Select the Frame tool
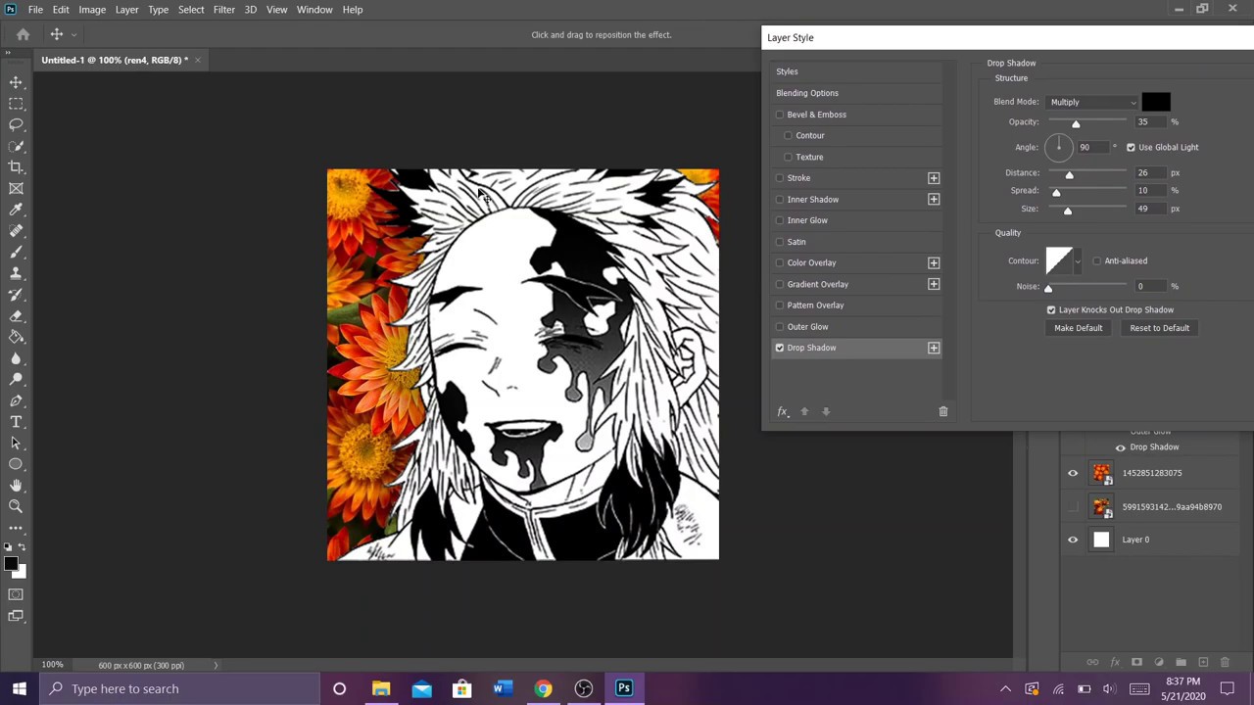Screen dimensions: 1254x705 pyautogui.click(x=16, y=188)
